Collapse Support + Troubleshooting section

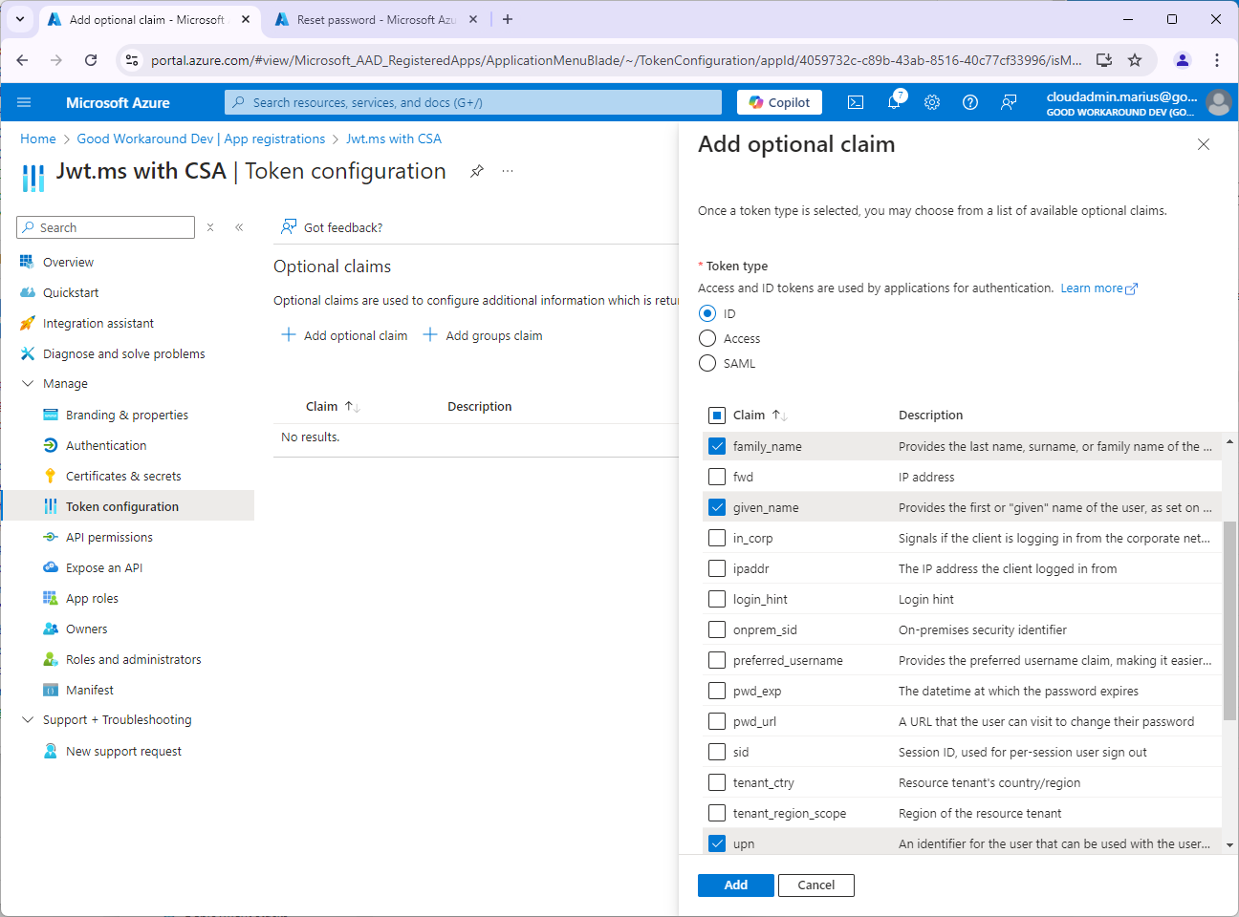point(28,719)
